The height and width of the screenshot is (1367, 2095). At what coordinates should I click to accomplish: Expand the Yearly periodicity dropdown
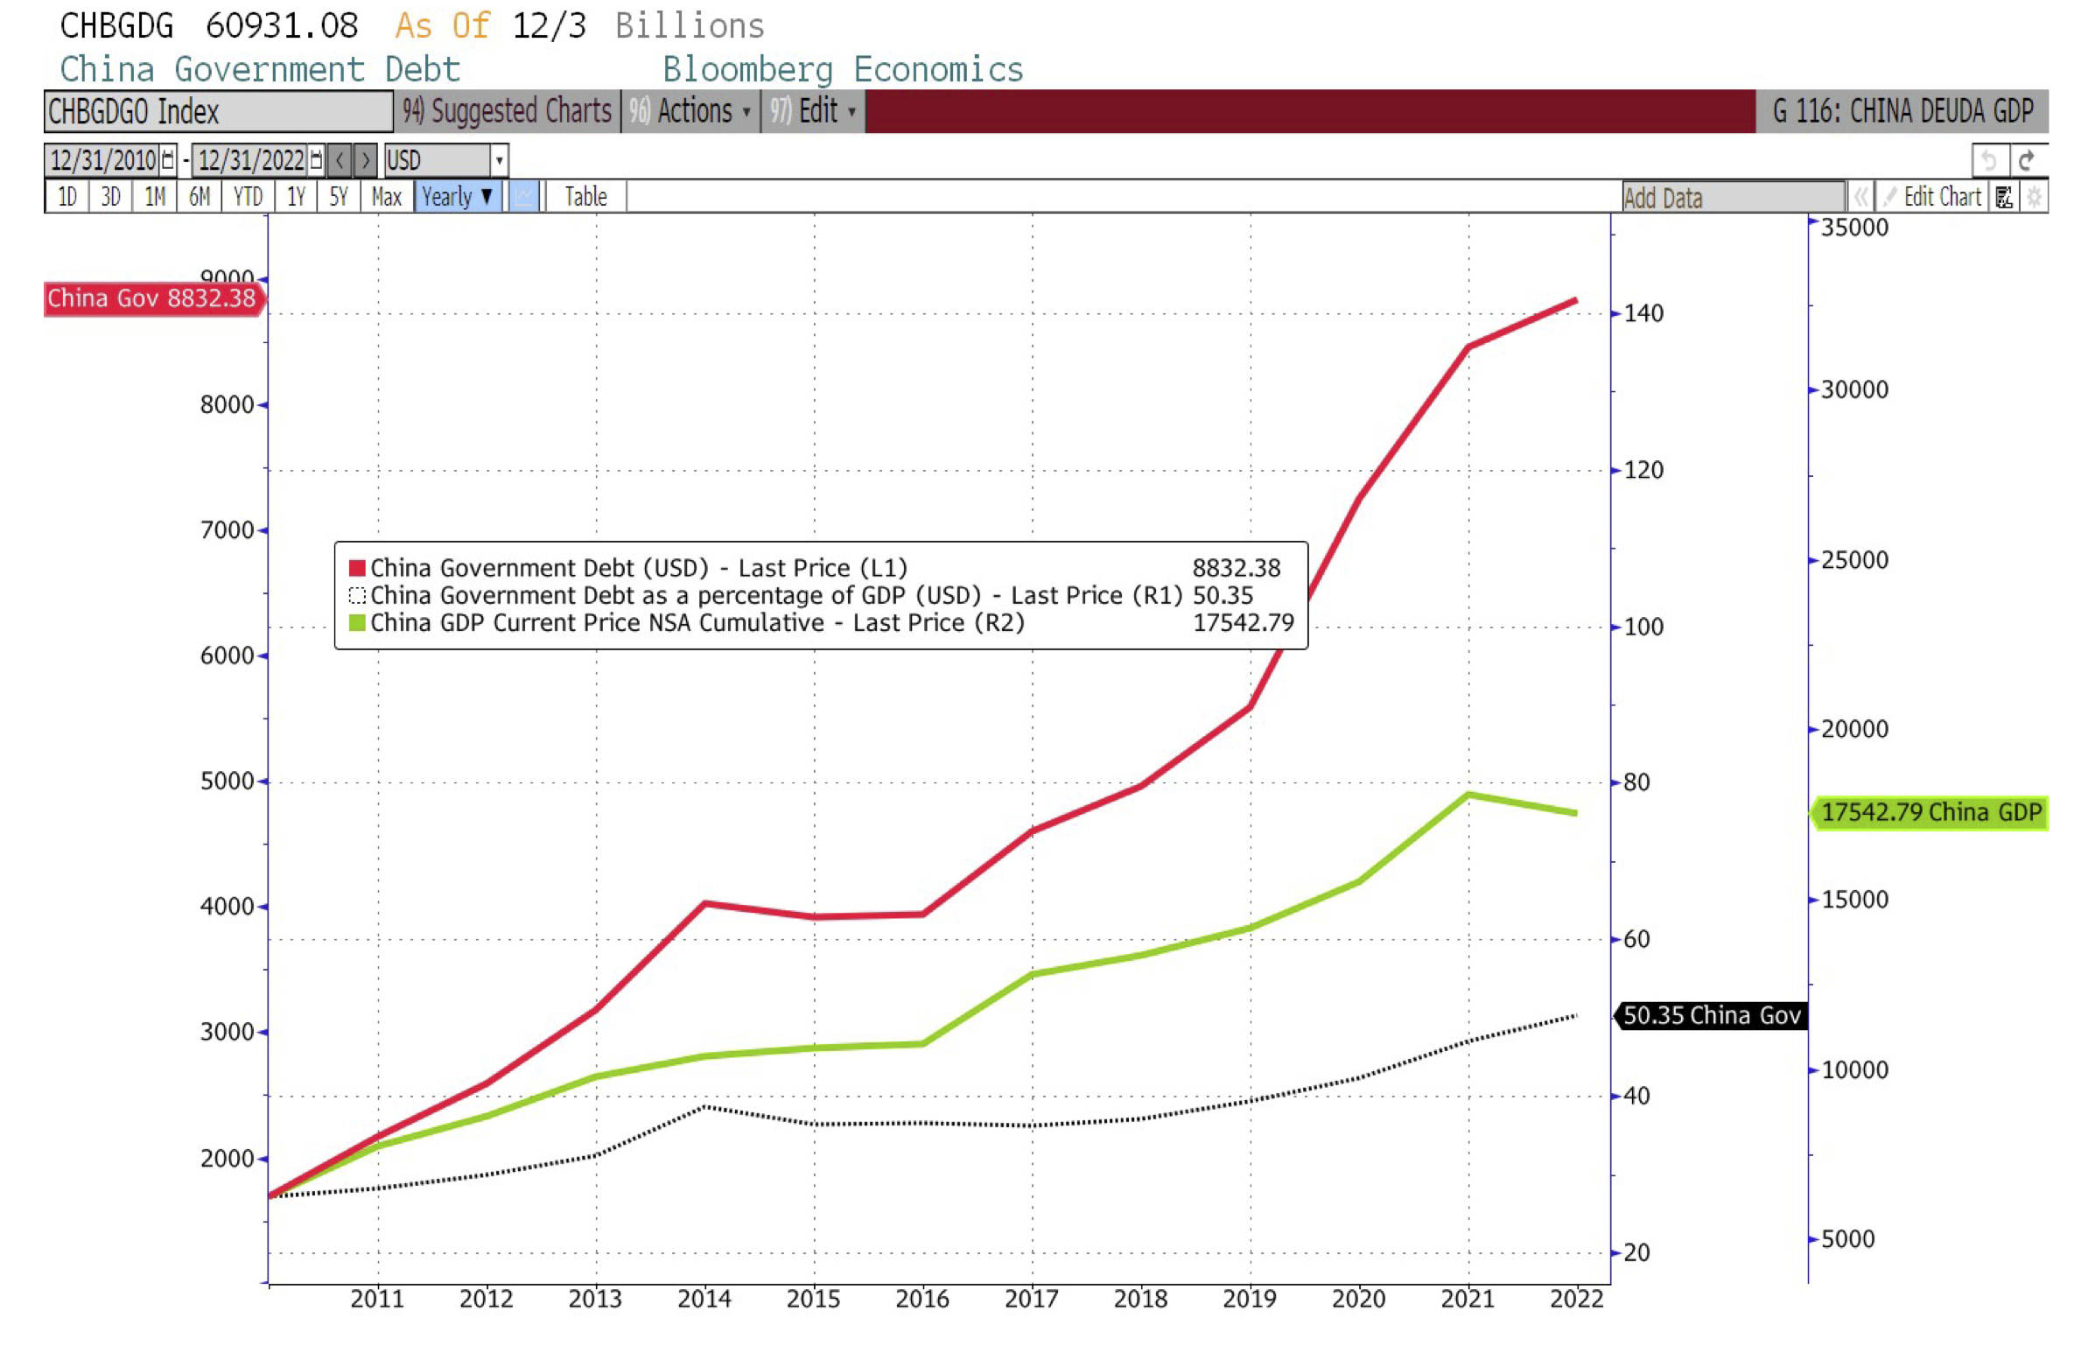click(x=458, y=196)
